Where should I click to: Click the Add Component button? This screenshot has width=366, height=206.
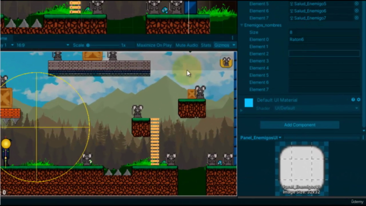pyautogui.click(x=300, y=125)
